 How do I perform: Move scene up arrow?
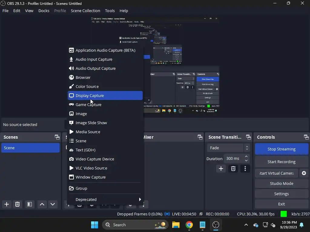[x=42, y=204]
